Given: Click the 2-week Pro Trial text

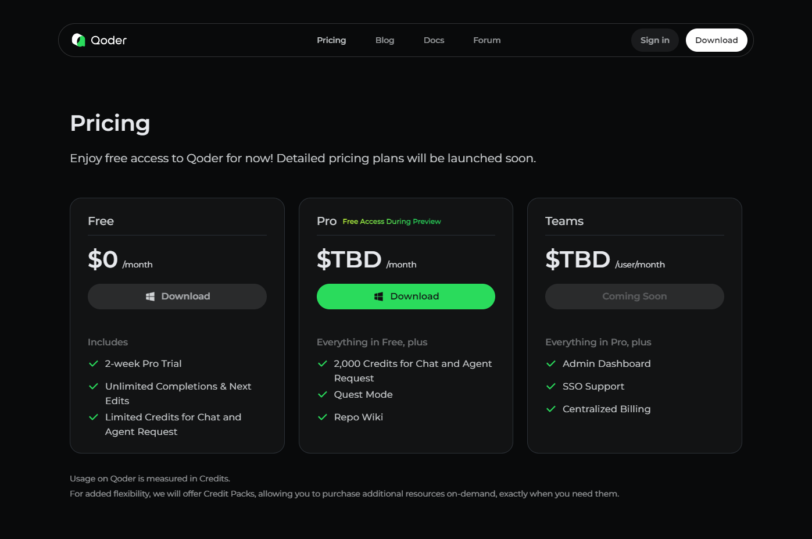Looking at the screenshot, I should [x=143, y=363].
